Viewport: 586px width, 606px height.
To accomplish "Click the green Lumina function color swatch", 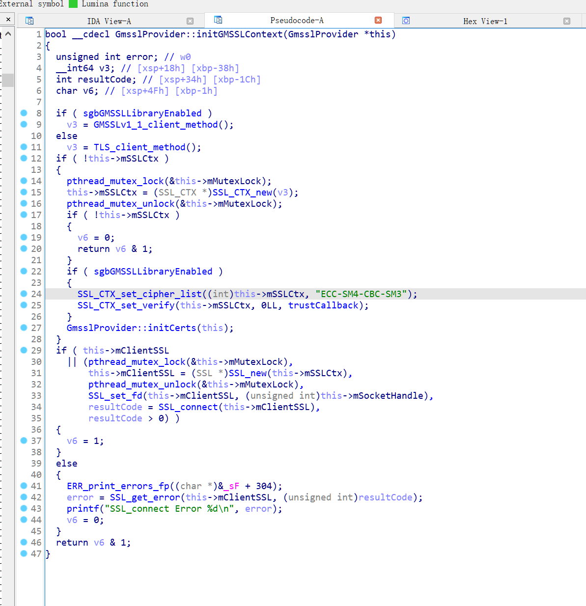I will [x=73, y=4].
